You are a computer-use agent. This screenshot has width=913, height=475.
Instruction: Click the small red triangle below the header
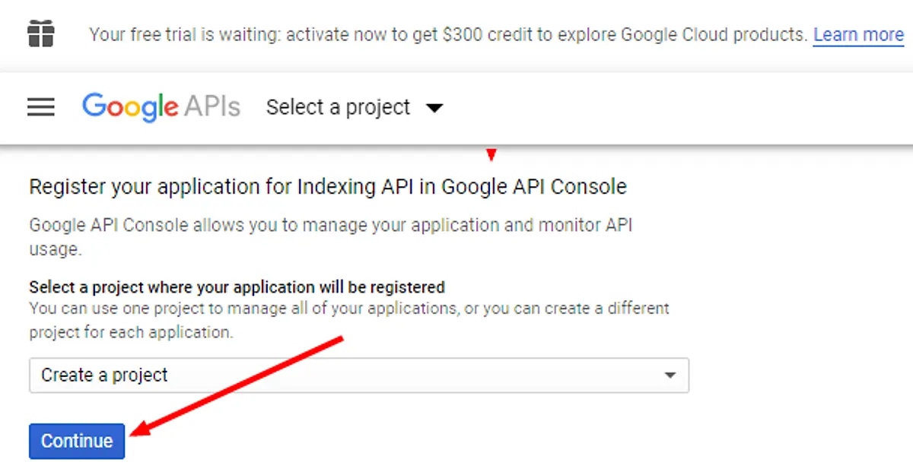tap(491, 154)
